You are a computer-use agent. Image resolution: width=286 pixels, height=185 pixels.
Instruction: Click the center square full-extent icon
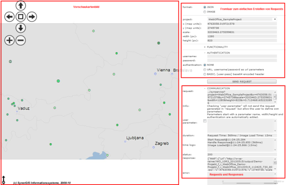point(20,17)
